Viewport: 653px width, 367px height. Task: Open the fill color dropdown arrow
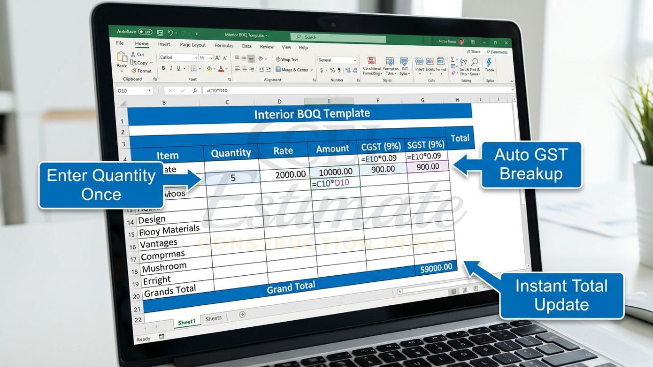pyautogui.click(x=214, y=68)
